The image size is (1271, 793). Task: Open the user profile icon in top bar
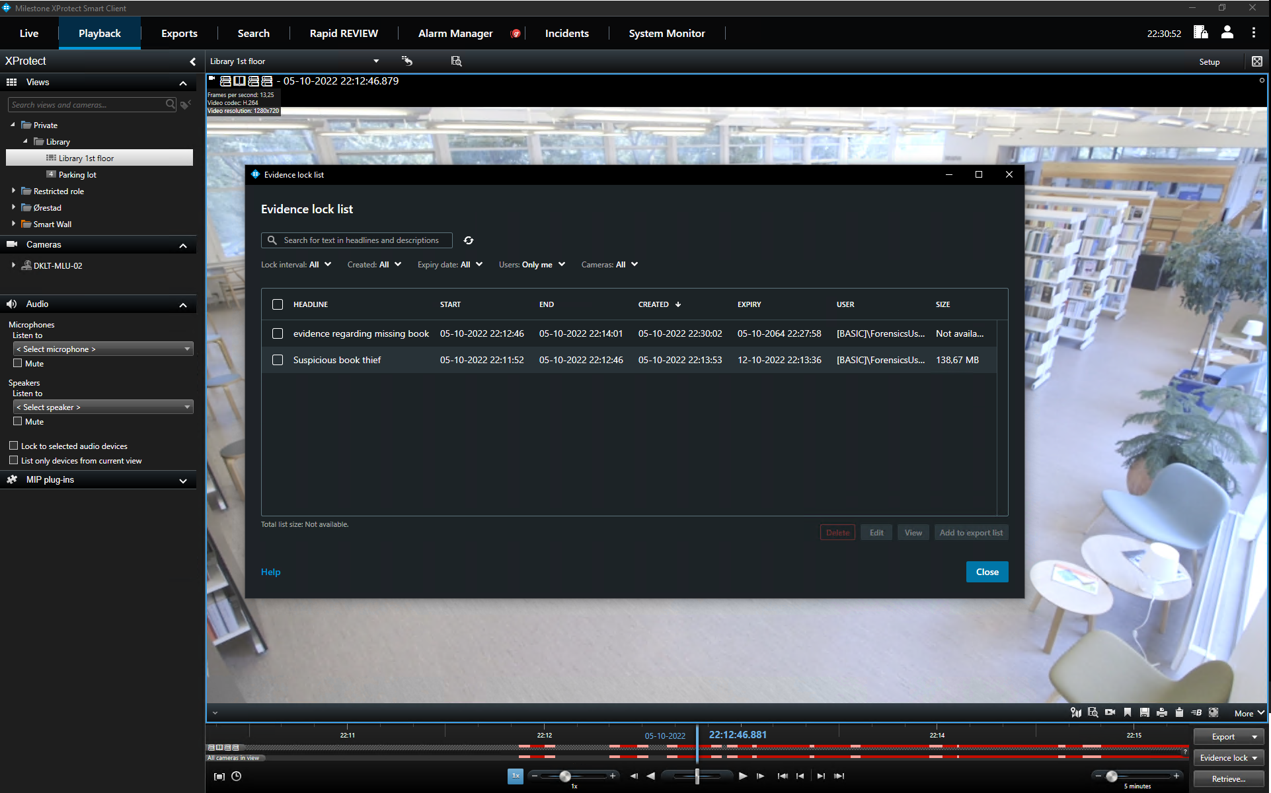[x=1227, y=32]
